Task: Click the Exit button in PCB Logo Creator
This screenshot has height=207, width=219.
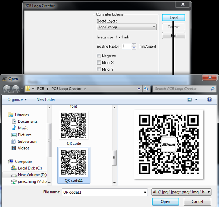Action: [x=174, y=35]
